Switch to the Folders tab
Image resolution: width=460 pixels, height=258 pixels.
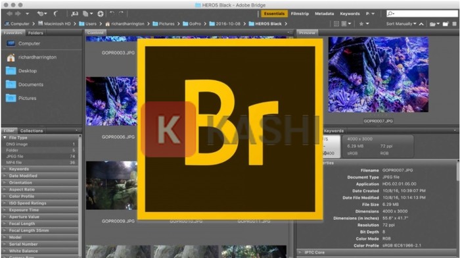point(35,33)
